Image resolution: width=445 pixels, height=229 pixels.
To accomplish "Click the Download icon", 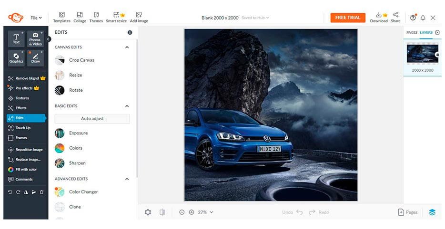I will 379,17.
